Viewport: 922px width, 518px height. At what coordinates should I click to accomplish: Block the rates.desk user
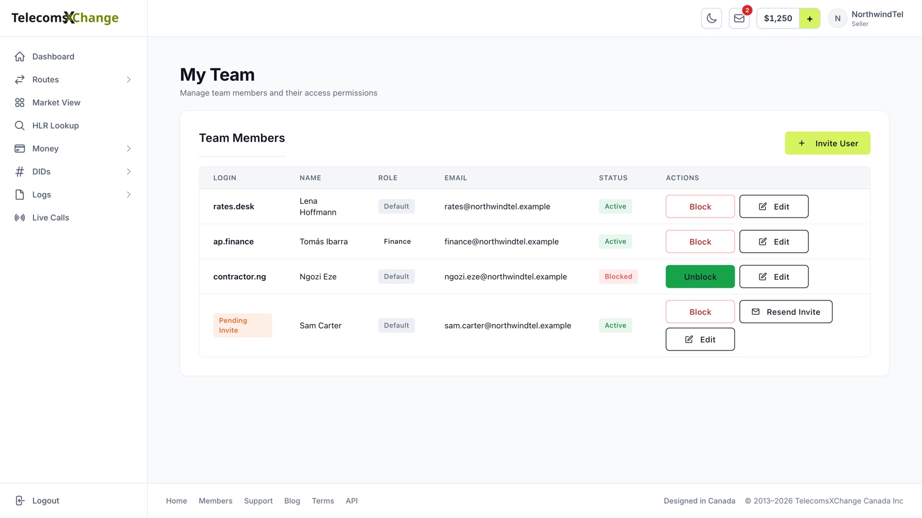(x=700, y=207)
